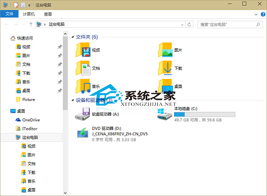
Task: Click the computer icon in title bar
Action: pos(5,5)
